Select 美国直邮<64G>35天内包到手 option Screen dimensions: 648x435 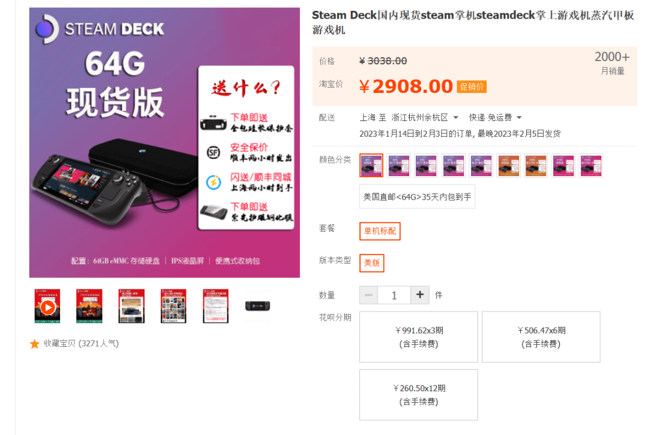[x=417, y=197]
